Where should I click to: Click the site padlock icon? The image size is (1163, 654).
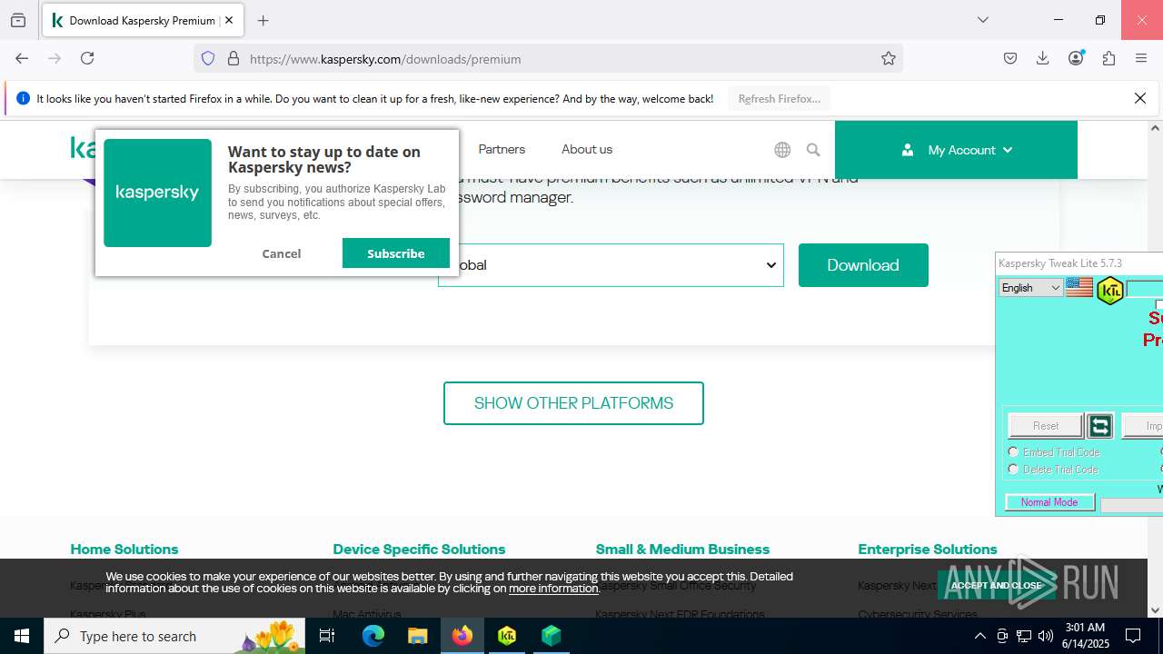pyautogui.click(x=234, y=58)
